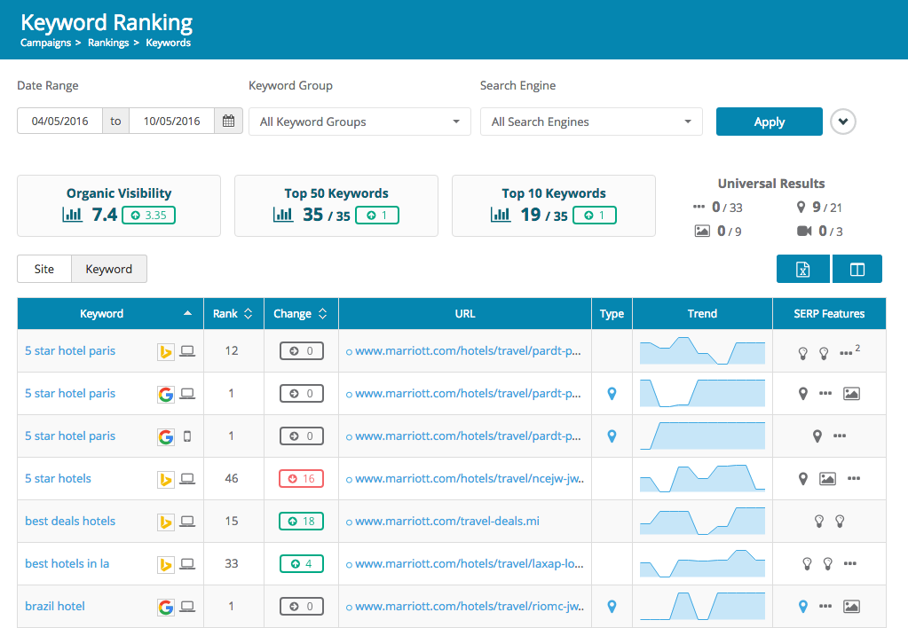Navigate to Rankings in the breadcrumb
This screenshot has width=908, height=628.
pos(108,43)
